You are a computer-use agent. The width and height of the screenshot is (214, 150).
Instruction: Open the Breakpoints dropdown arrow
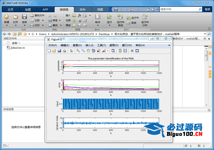click(98, 25)
